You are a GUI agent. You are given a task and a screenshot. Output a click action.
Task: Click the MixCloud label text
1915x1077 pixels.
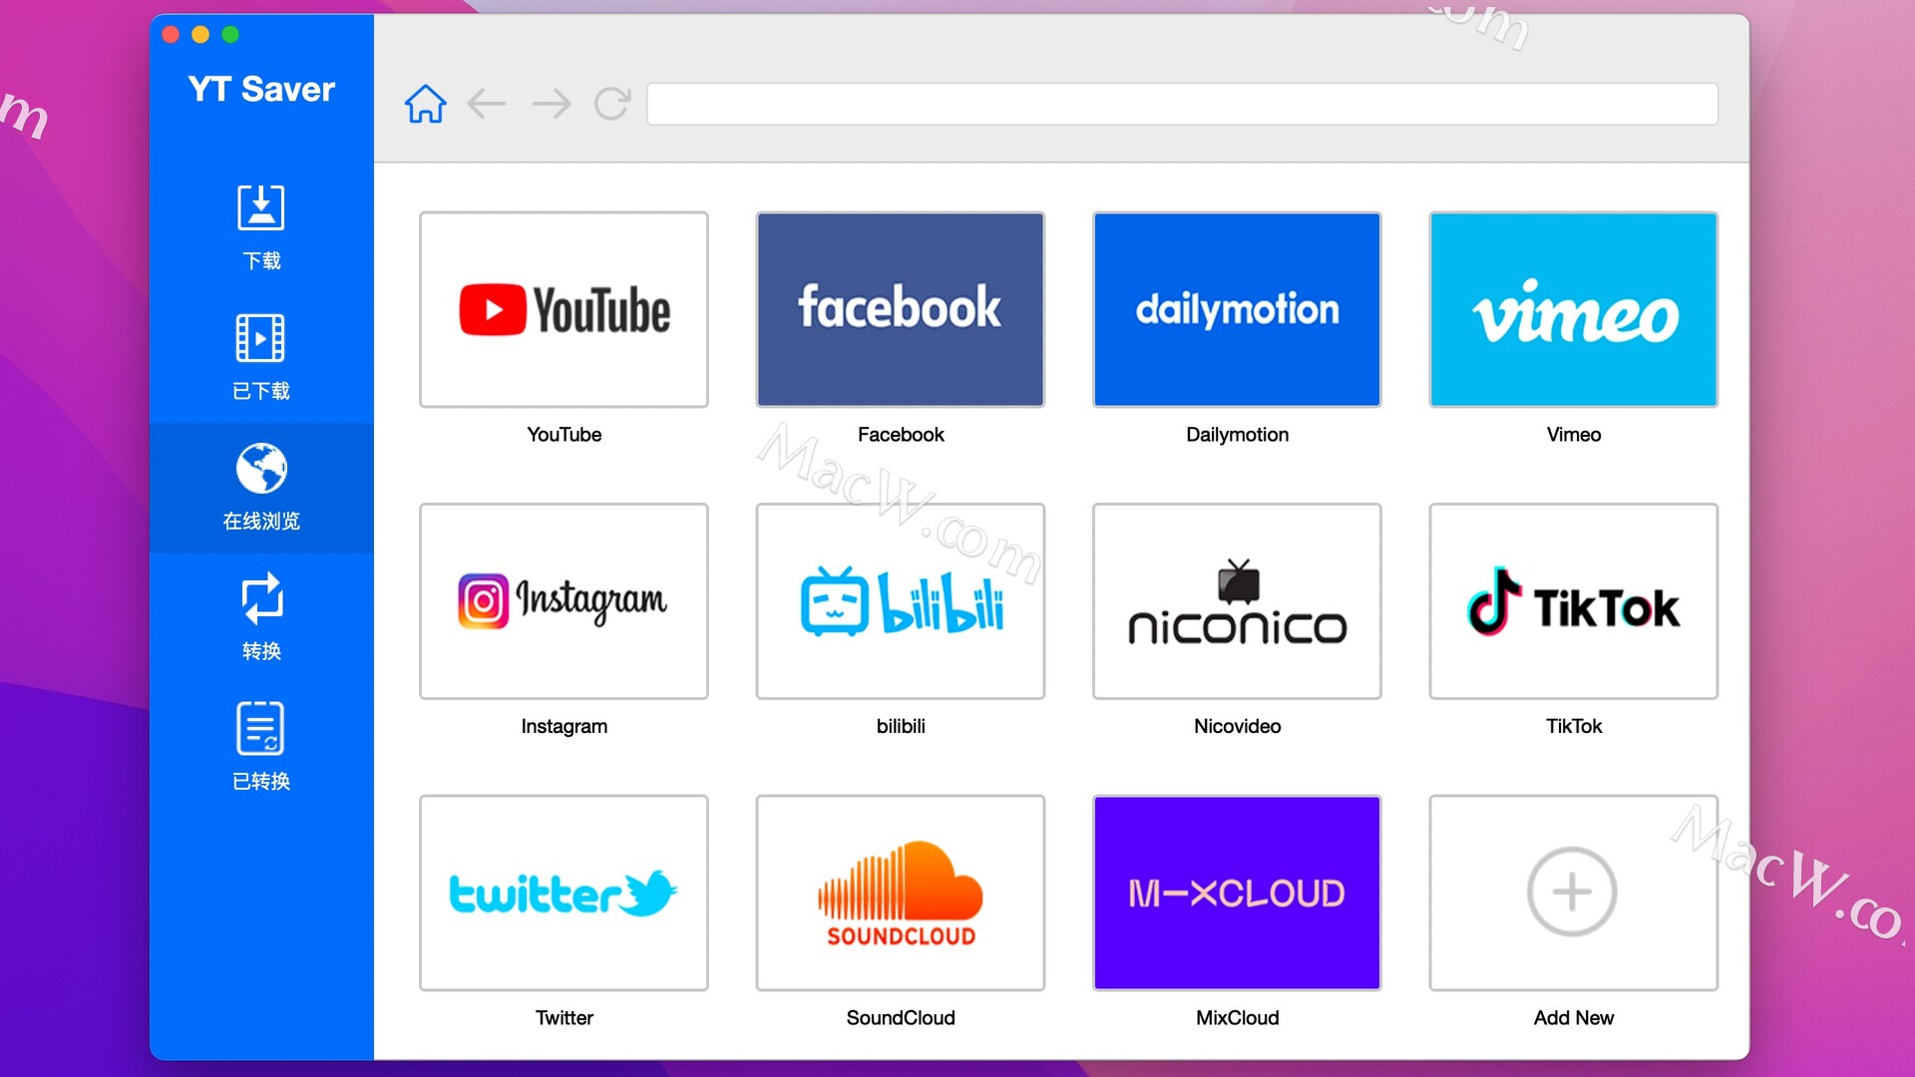[x=1237, y=1018]
